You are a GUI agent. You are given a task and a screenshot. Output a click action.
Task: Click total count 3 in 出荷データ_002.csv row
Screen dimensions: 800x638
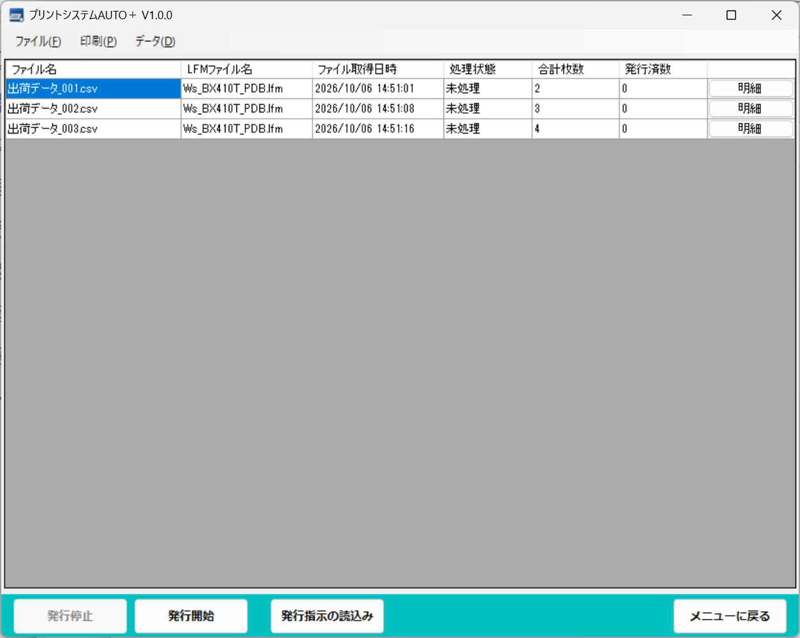576,109
